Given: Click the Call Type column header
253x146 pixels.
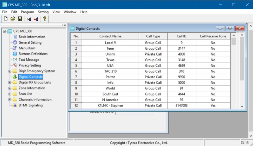Looking at the screenshot, I should tap(153, 36).
